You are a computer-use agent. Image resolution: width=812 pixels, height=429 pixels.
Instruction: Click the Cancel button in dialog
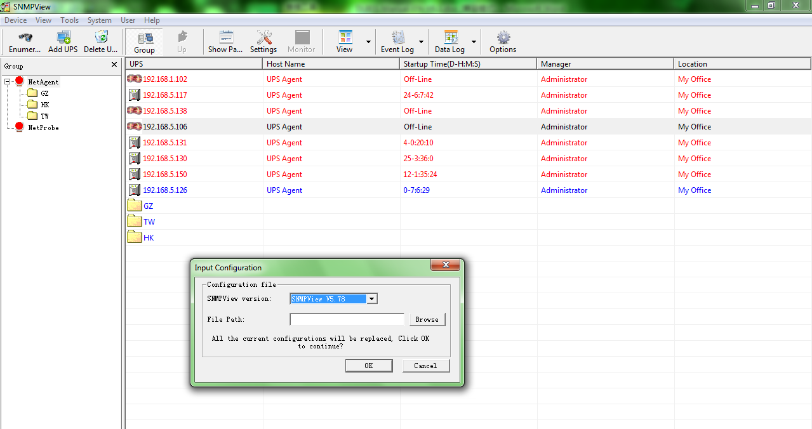(425, 366)
